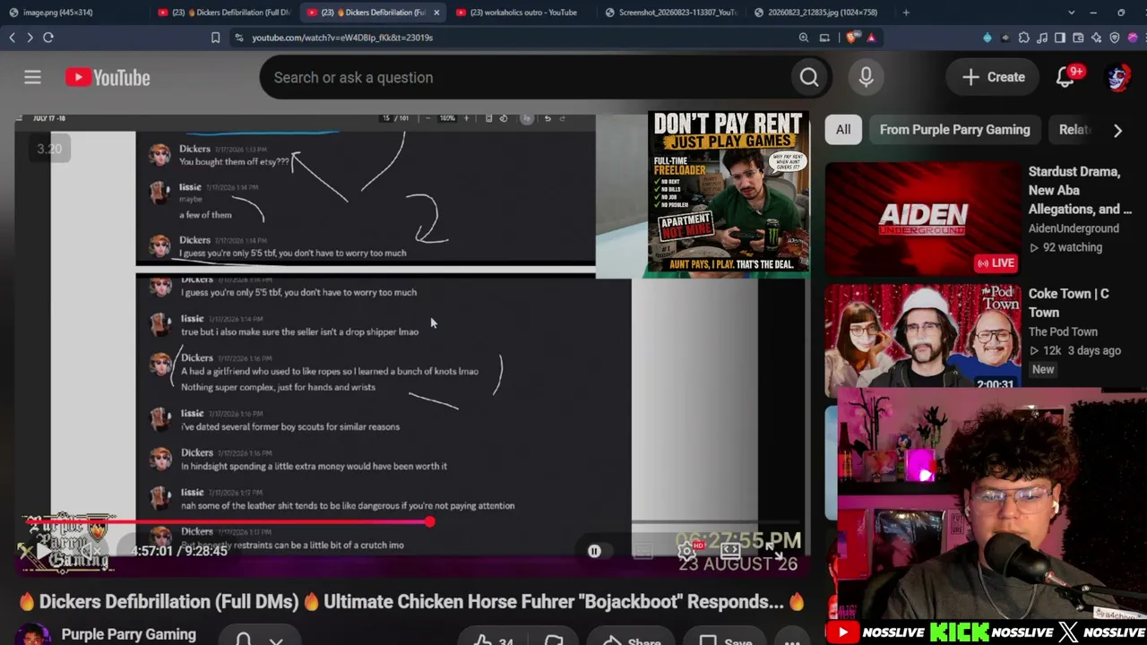This screenshot has width=1147, height=645.
Task: Open the VPN shield icon in the toolbar
Action: pyautogui.click(x=1115, y=38)
